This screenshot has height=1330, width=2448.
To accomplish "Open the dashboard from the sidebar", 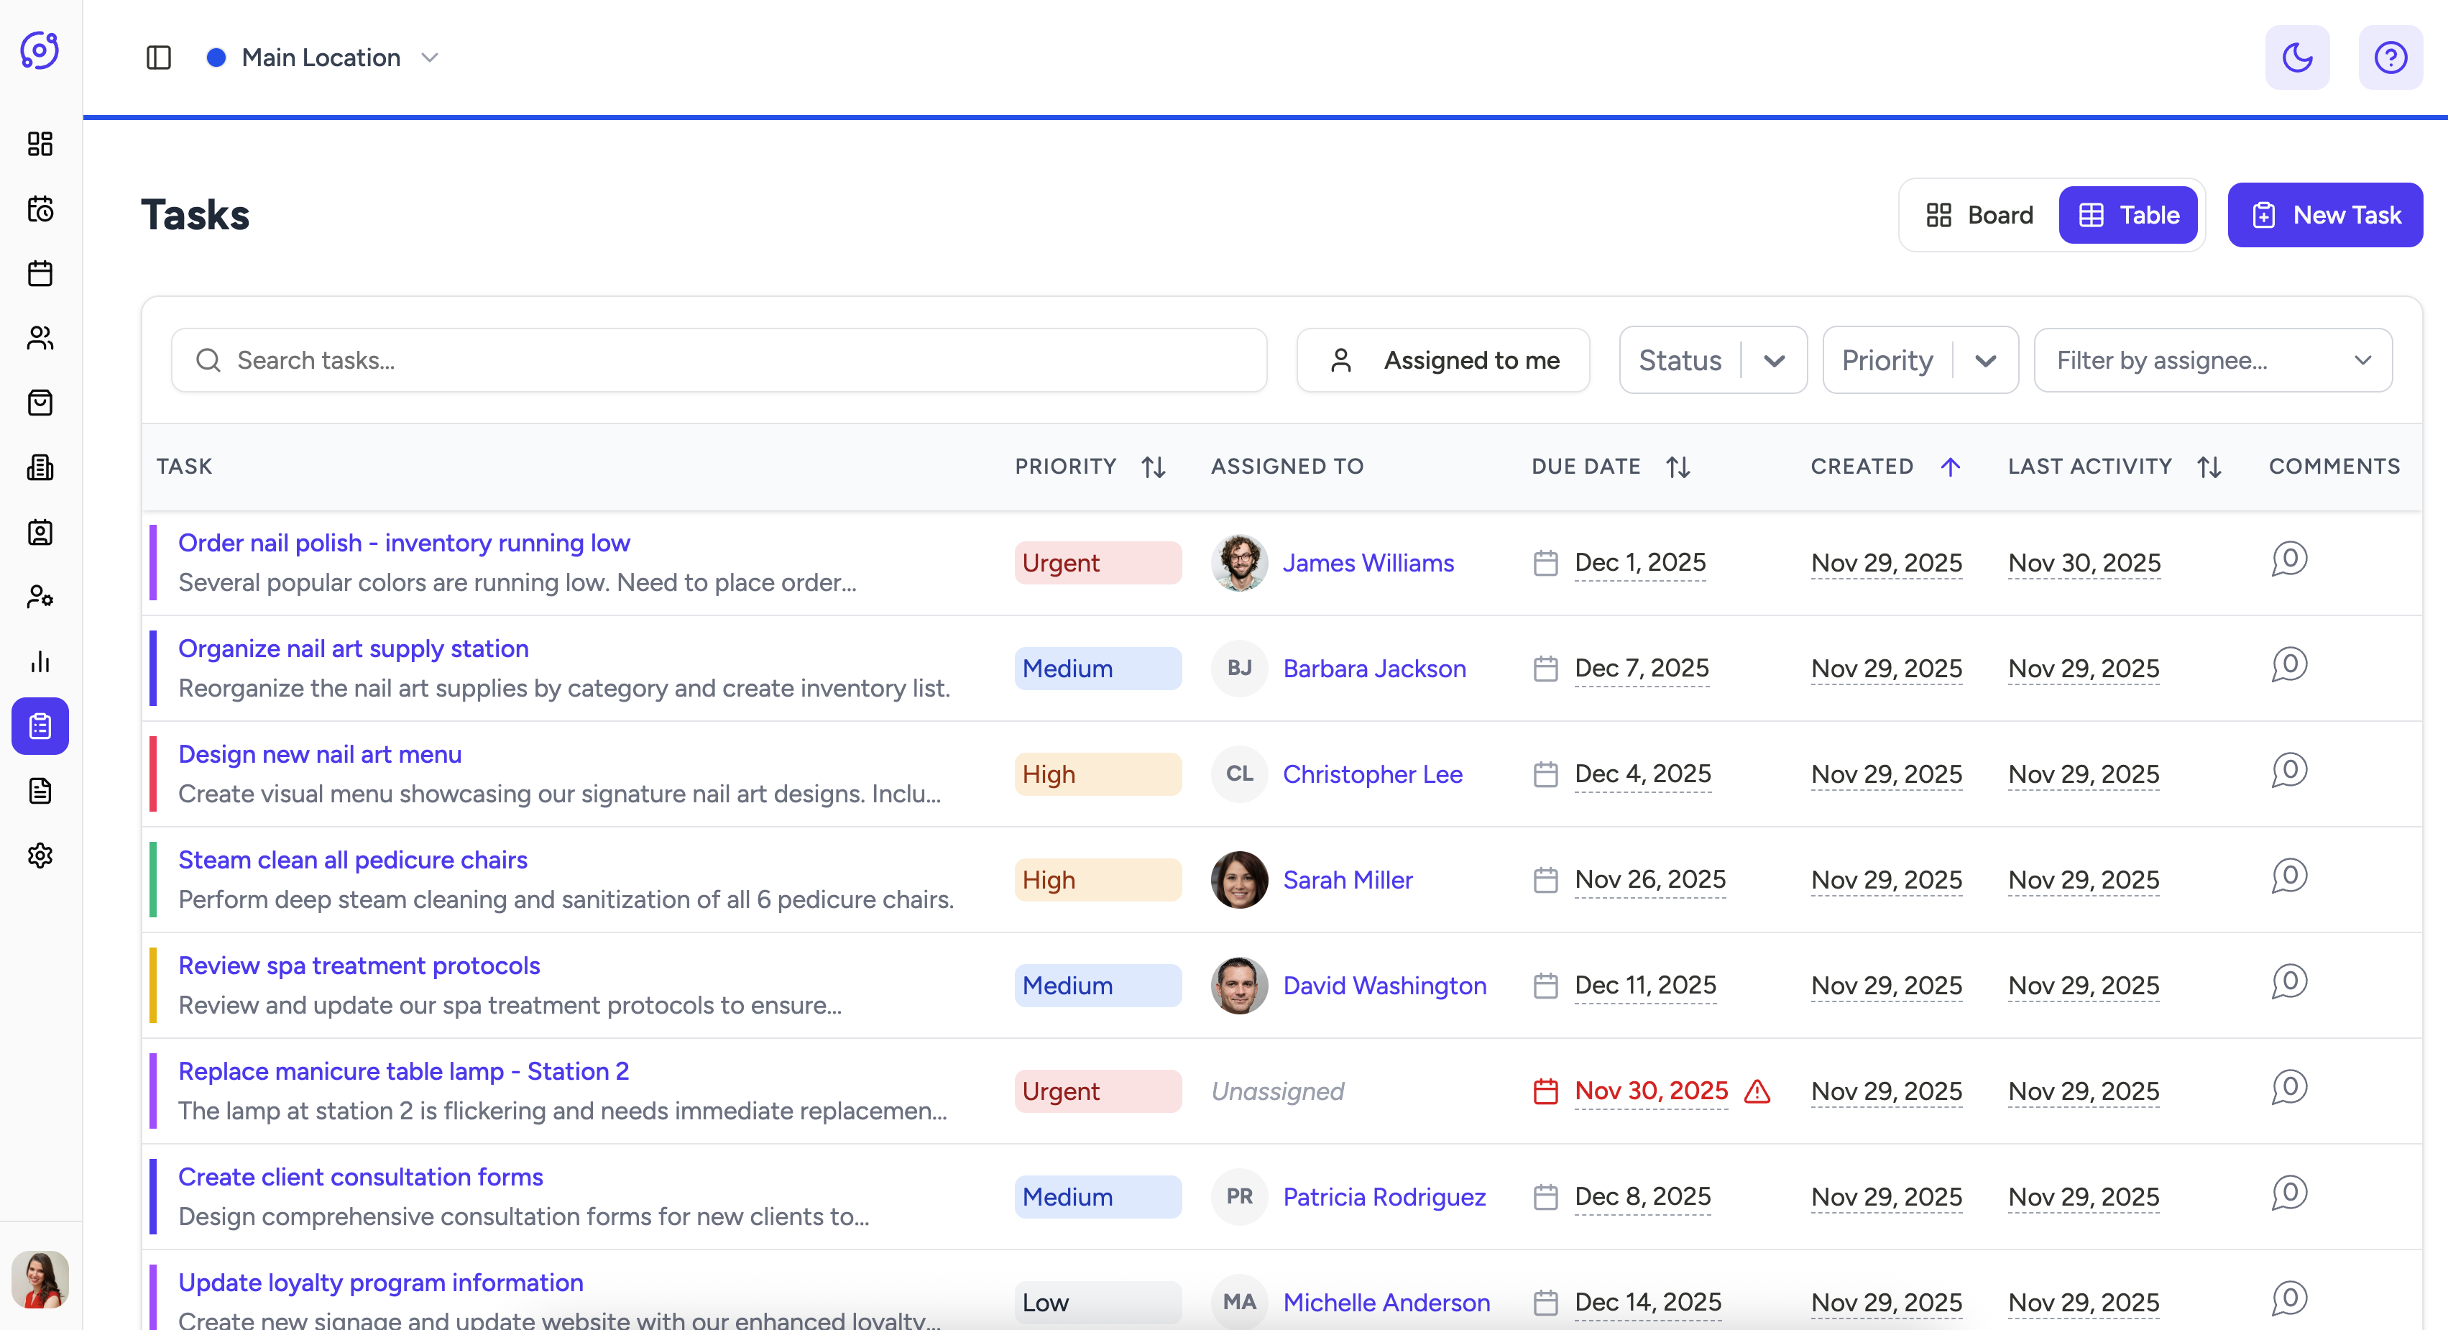I will tap(40, 144).
